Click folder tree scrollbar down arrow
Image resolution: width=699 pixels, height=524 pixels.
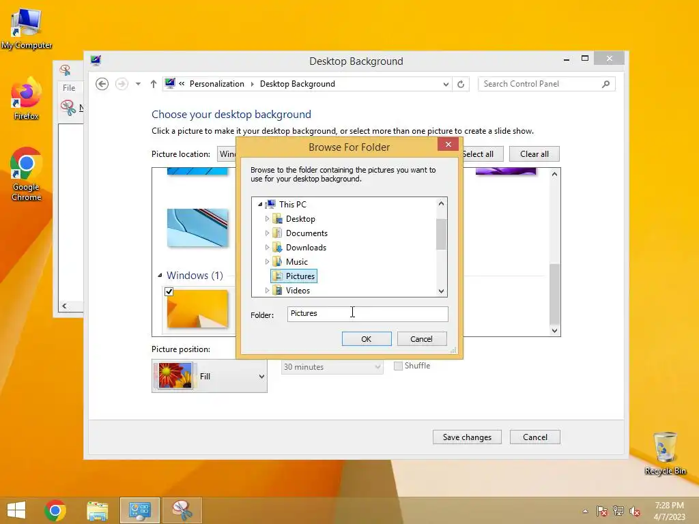[x=442, y=291]
